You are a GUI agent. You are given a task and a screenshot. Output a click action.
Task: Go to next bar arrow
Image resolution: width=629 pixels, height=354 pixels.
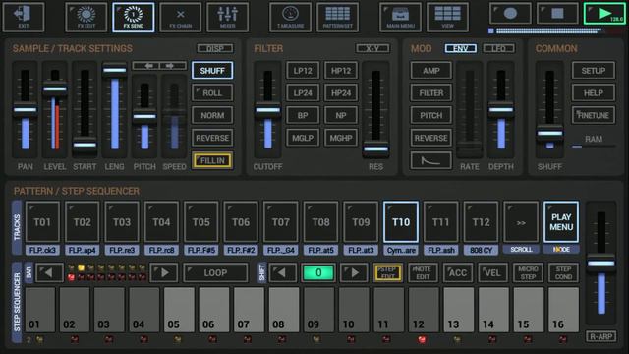(163, 273)
